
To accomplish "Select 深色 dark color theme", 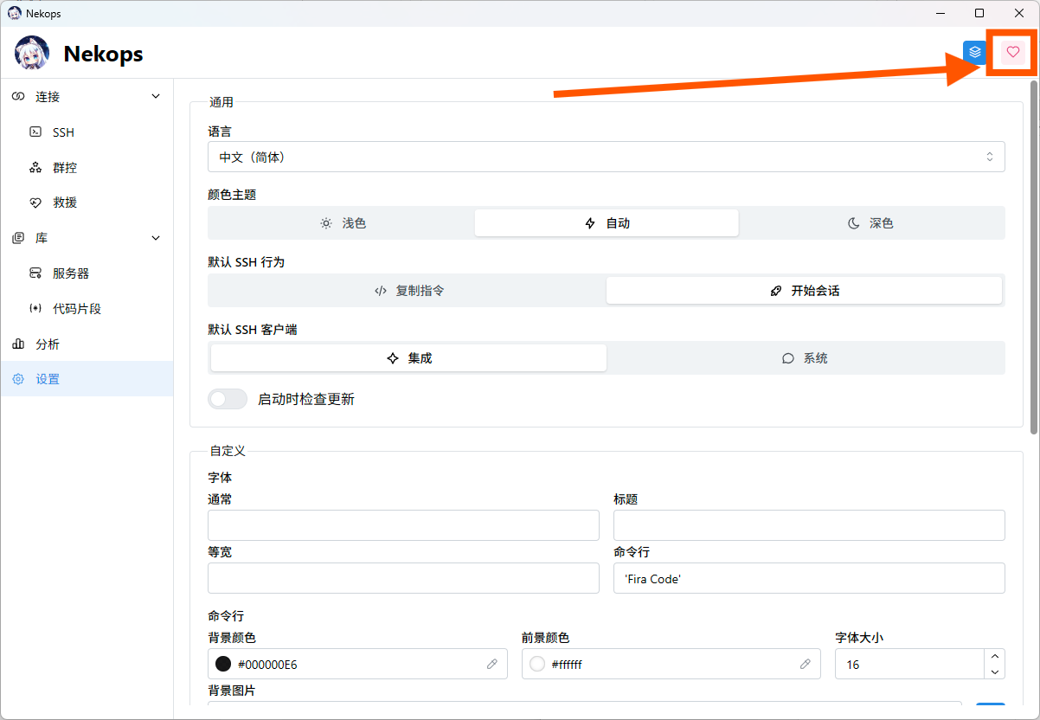I will pyautogui.click(x=870, y=223).
